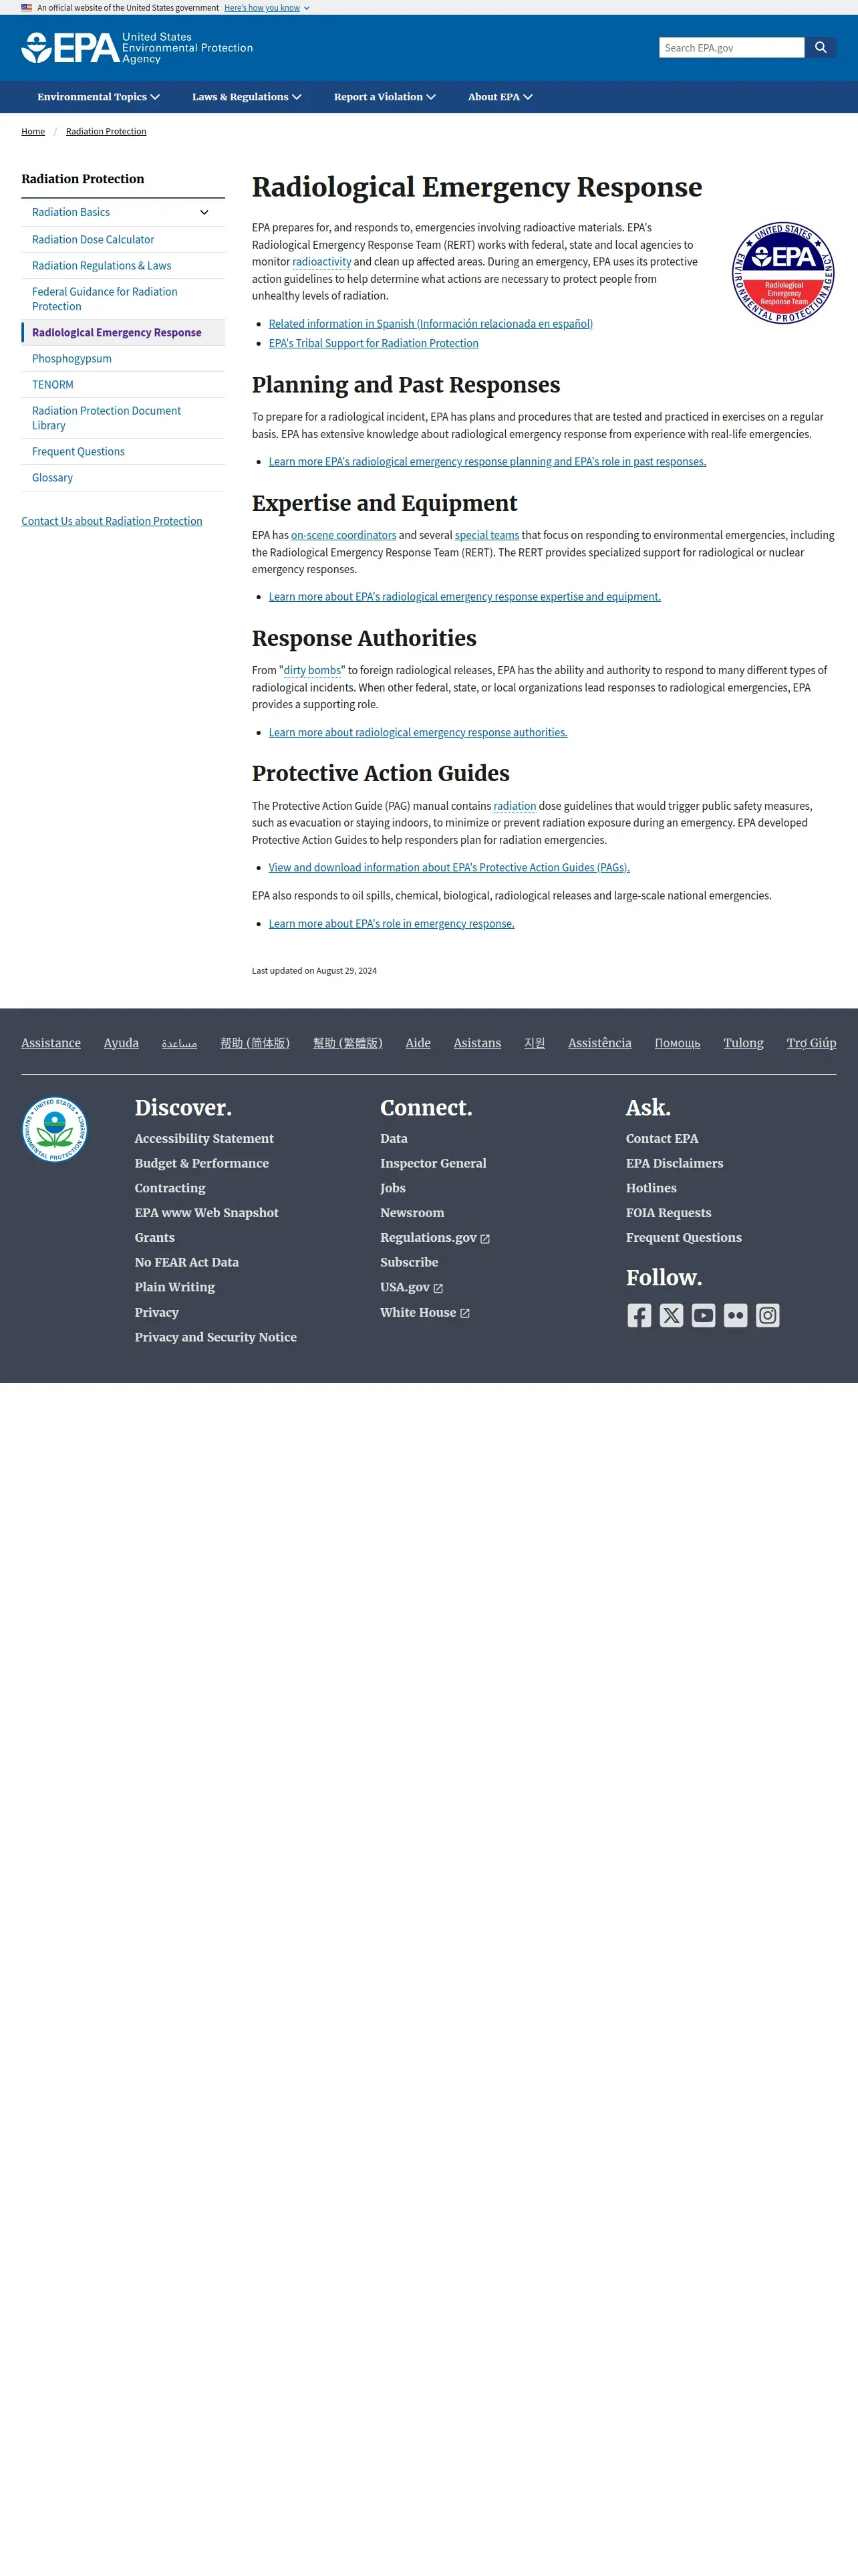This screenshot has height=2576, width=858.
Task: Open USA.gov external link
Action: click(x=412, y=1287)
